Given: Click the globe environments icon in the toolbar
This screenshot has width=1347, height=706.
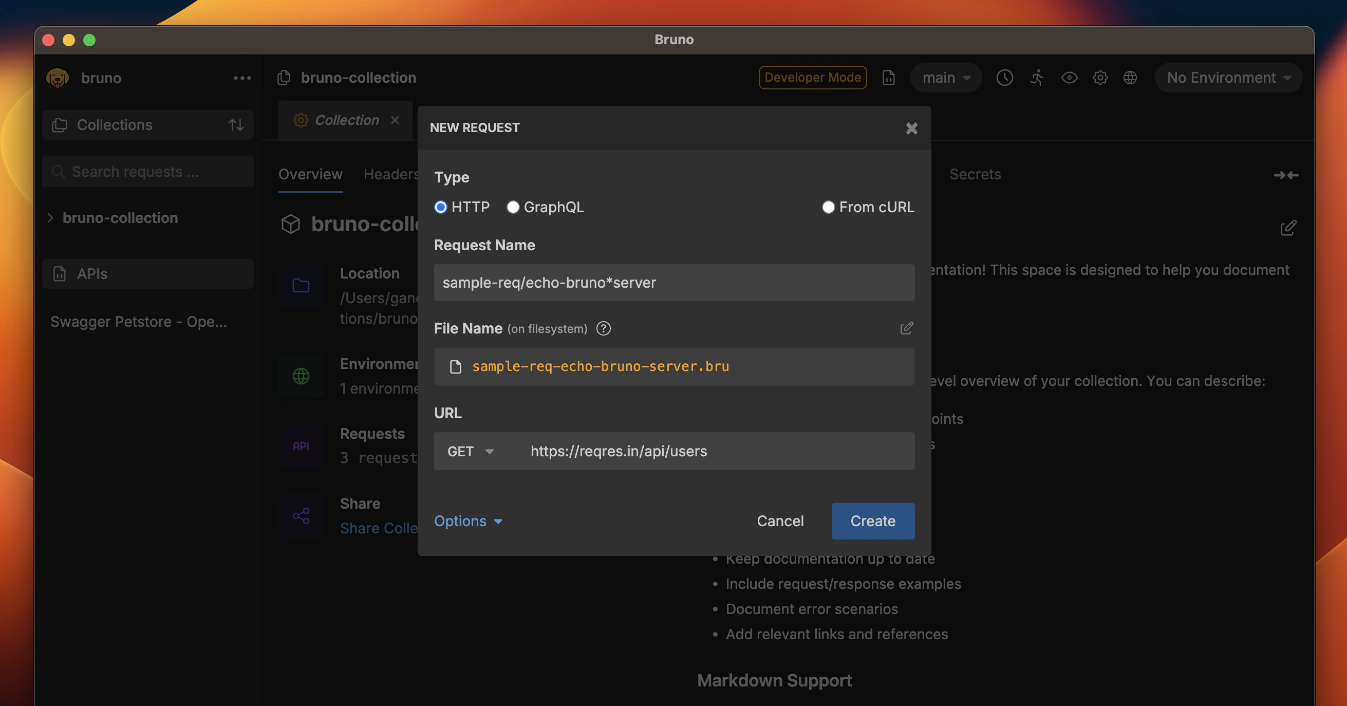Looking at the screenshot, I should tap(1130, 78).
